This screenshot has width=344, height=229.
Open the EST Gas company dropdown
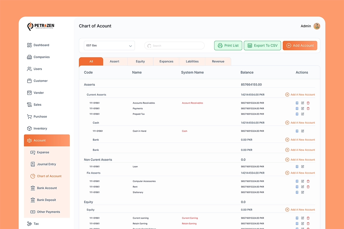click(109, 45)
